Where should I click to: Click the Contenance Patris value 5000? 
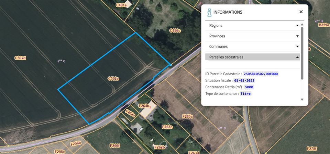pyautogui.click(x=250, y=87)
